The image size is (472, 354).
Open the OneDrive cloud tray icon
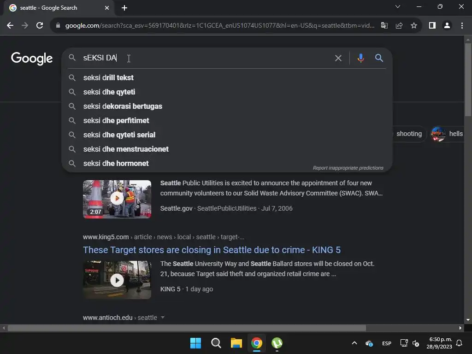click(x=369, y=343)
